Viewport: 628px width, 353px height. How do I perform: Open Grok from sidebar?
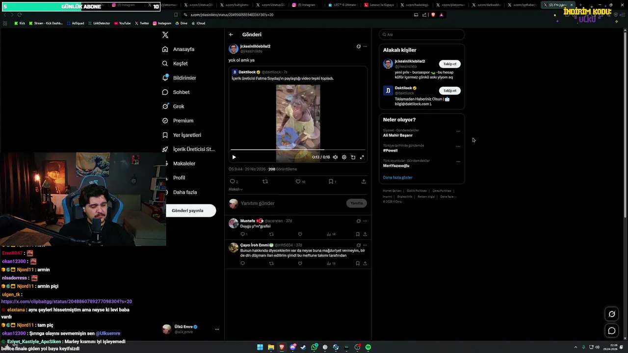click(x=173, y=106)
